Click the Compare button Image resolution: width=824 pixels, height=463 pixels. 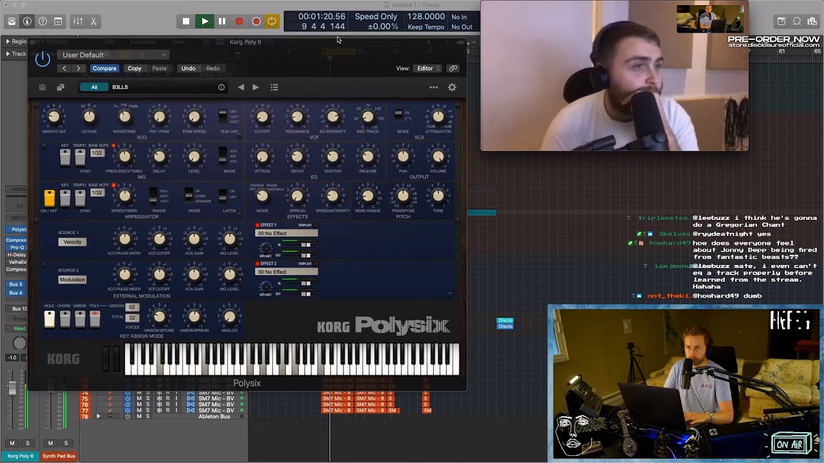click(104, 68)
